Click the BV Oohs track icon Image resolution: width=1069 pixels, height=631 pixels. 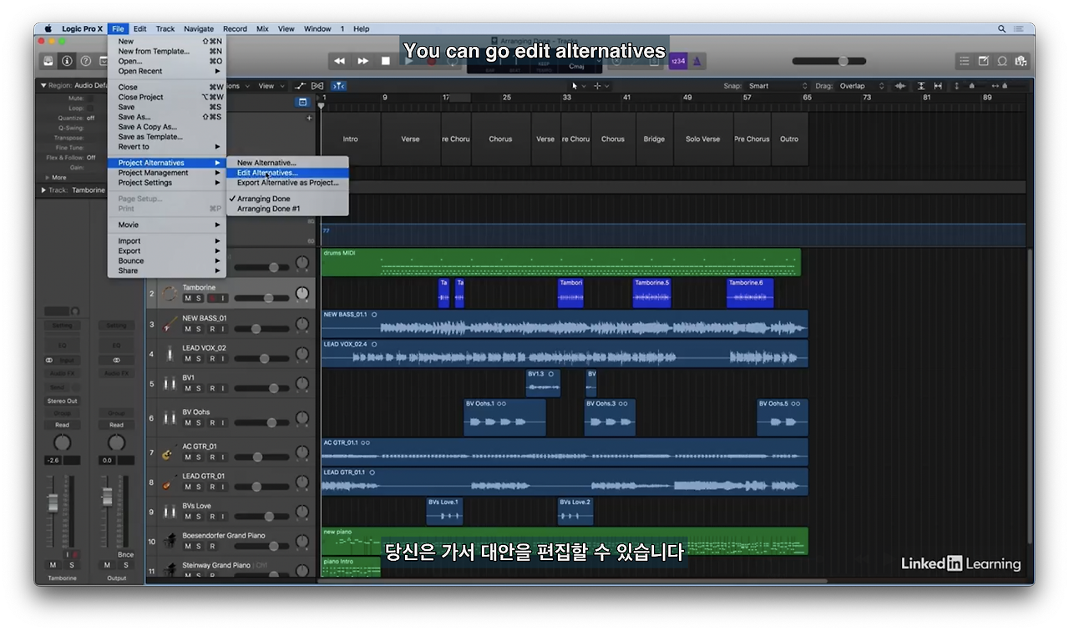tap(170, 418)
